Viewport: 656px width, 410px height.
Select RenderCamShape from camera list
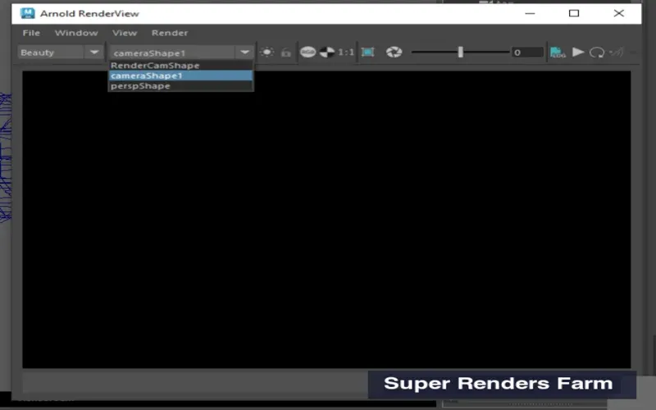[180, 66]
